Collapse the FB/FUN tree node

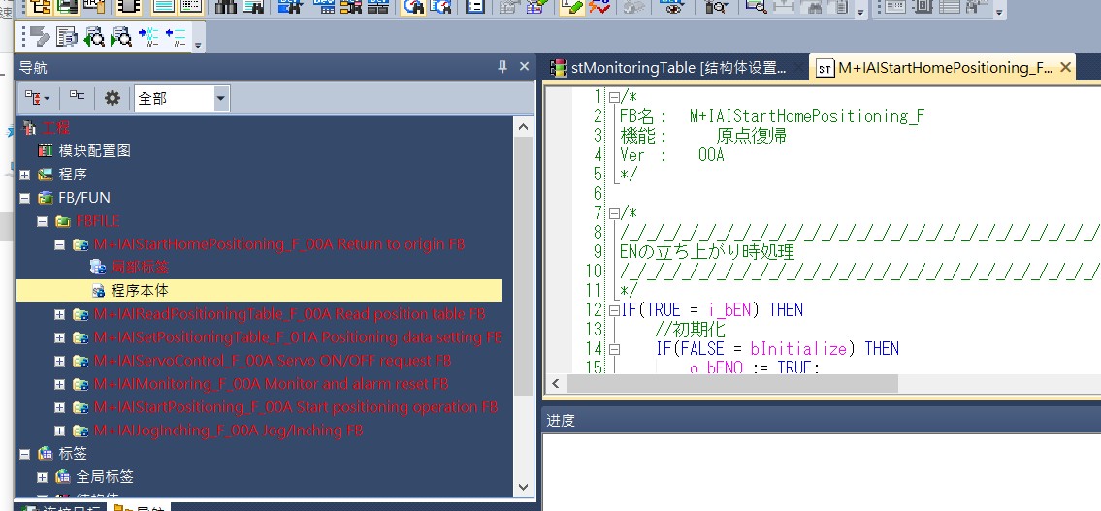[25, 198]
